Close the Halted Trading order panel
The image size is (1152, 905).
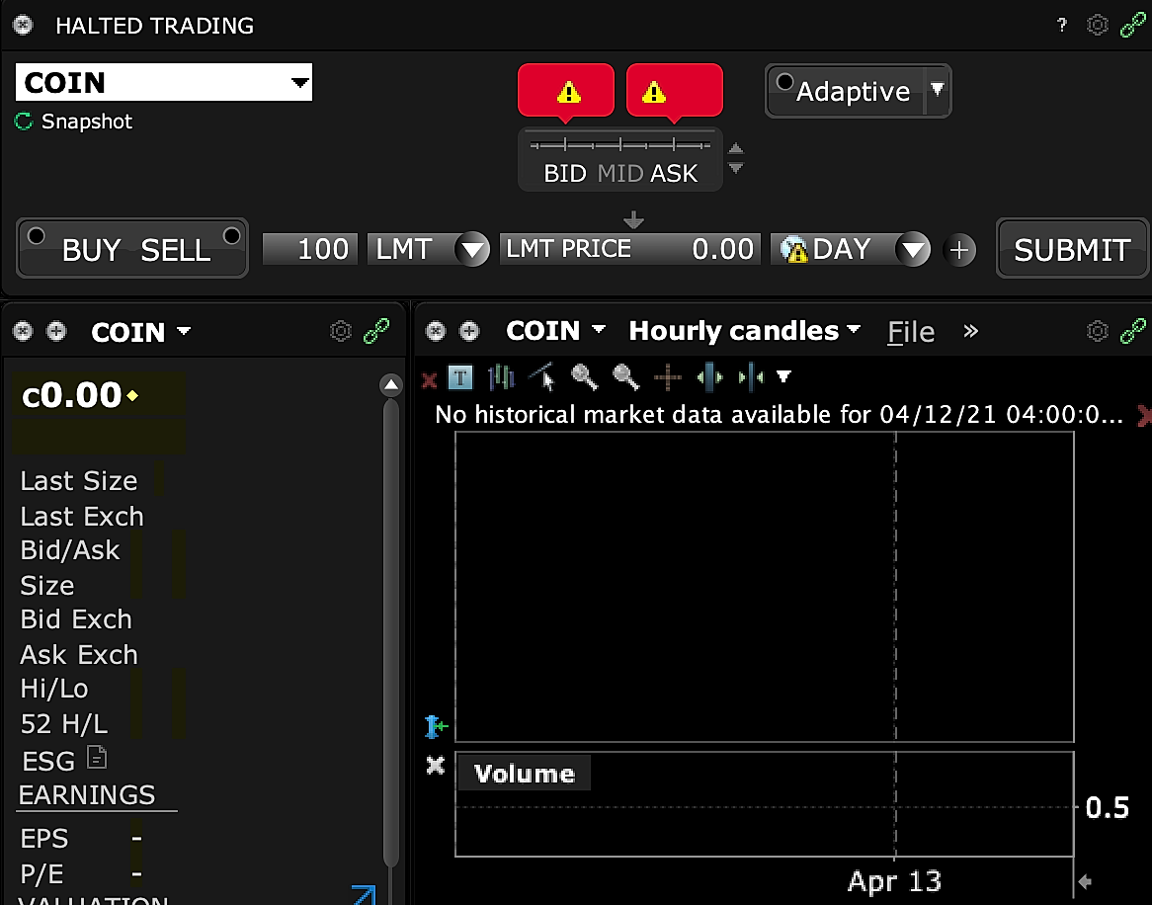coord(24,25)
